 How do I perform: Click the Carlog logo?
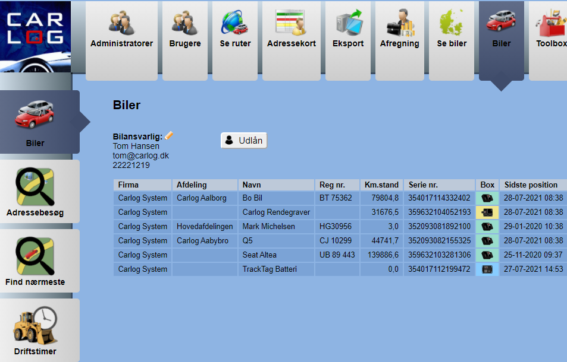[x=36, y=36]
